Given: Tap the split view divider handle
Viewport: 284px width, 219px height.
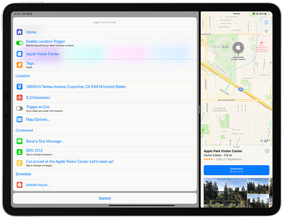Looking at the screenshot, I should [200, 109].
